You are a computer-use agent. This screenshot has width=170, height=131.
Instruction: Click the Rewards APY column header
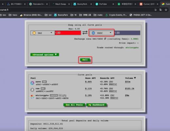tap(107, 78)
